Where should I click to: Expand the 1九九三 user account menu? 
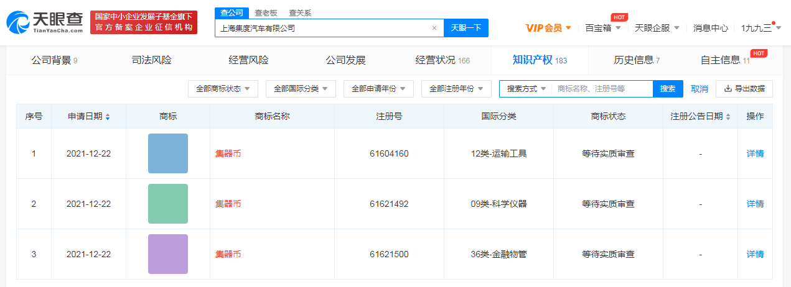point(761,28)
